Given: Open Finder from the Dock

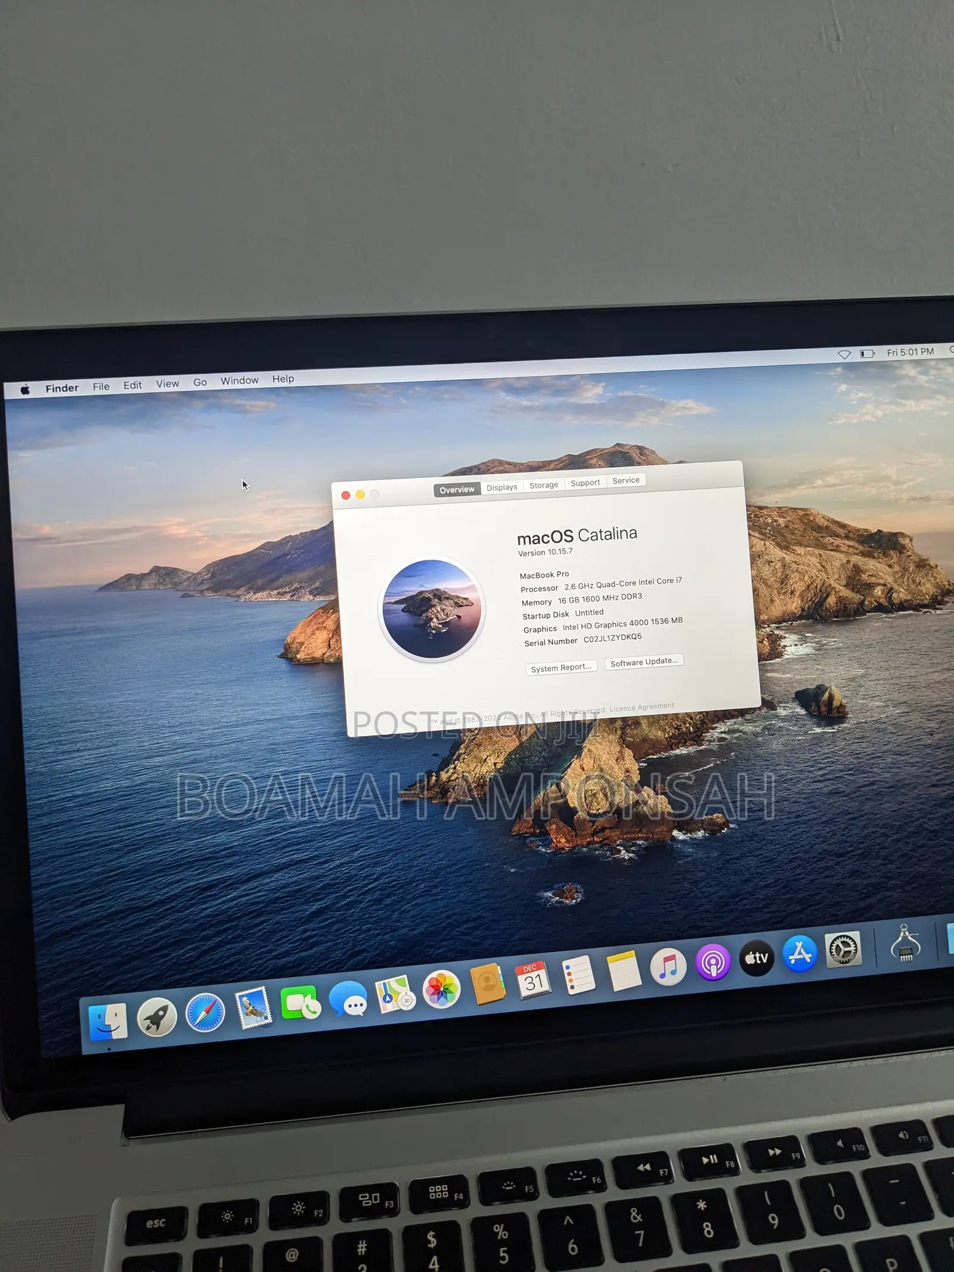Looking at the screenshot, I should [108, 1022].
